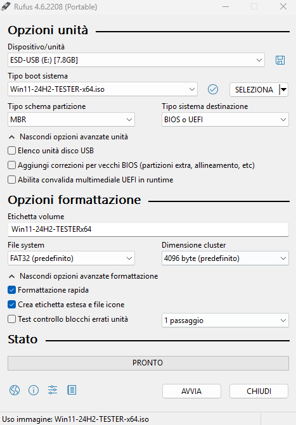
Task: Click the Etichetta volume label
Action: tap(36, 217)
